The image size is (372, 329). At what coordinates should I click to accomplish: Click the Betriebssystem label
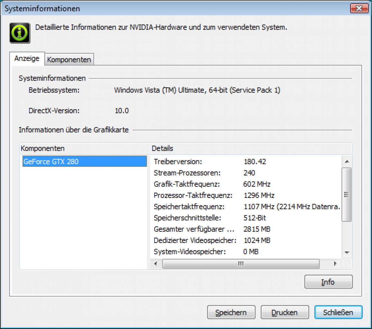(x=54, y=90)
